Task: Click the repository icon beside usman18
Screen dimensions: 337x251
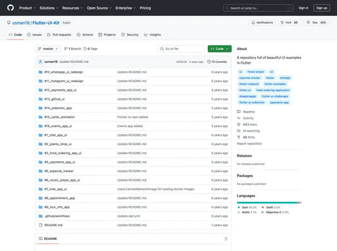Action: click(x=9, y=23)
